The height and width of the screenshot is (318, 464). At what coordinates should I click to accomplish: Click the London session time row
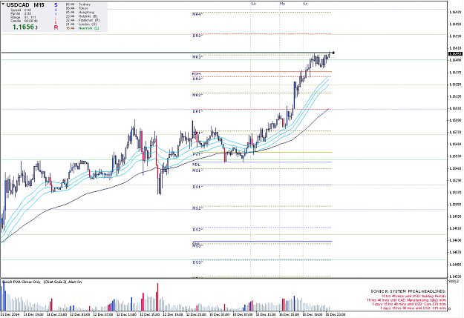(81, 24)
